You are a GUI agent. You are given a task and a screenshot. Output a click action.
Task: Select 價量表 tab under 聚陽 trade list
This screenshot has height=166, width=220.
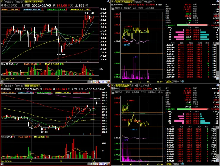[x=176, y=164]
